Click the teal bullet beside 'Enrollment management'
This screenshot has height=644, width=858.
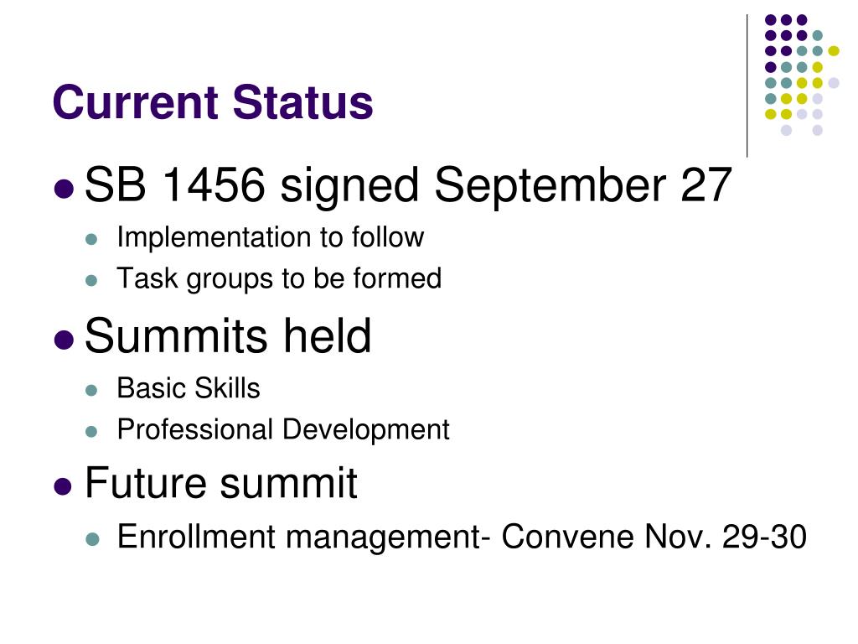coord(92,539)
